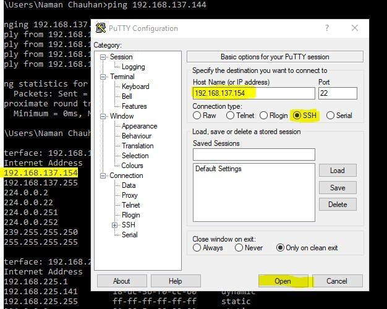Select the Window category
The image size is (387, 309).
pyautogui.click(x=122, y=116)
